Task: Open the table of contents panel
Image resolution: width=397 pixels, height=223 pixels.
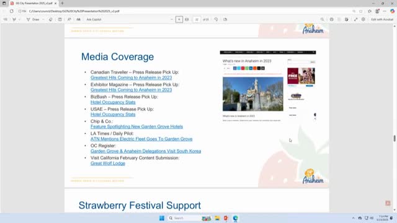Action: coord(6,19)
